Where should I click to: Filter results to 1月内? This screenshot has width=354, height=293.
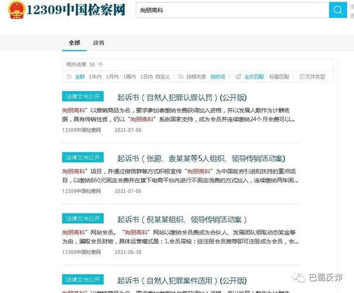click(x=112, y=77)
